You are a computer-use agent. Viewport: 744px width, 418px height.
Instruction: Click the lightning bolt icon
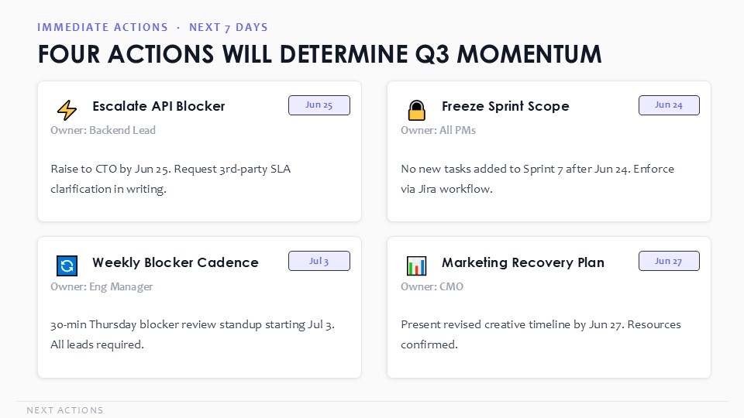67,110
